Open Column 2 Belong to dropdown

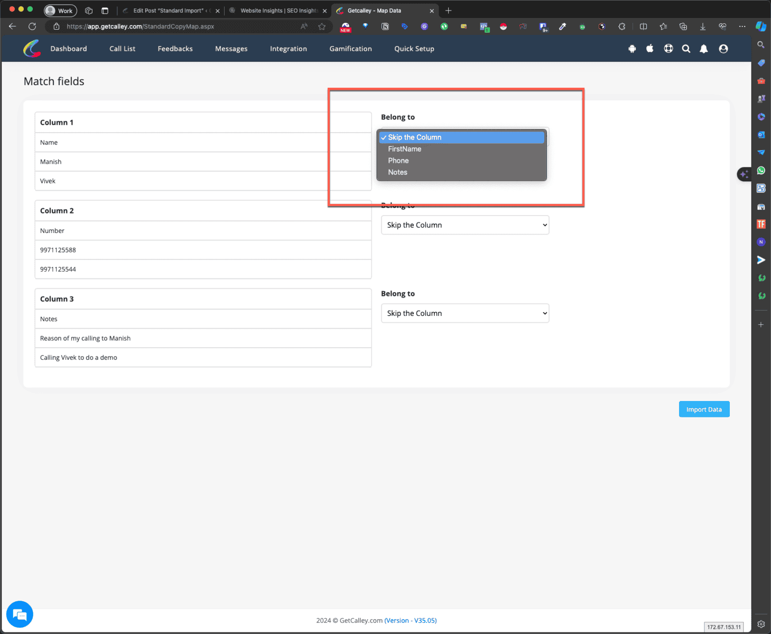465,225
